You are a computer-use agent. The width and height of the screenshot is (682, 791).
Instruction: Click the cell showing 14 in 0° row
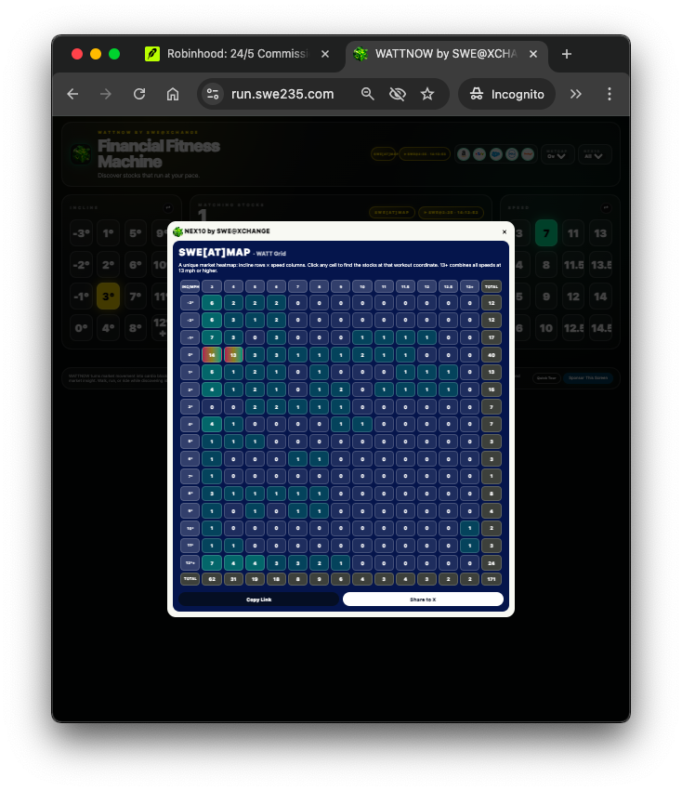[x=212, y=355]
